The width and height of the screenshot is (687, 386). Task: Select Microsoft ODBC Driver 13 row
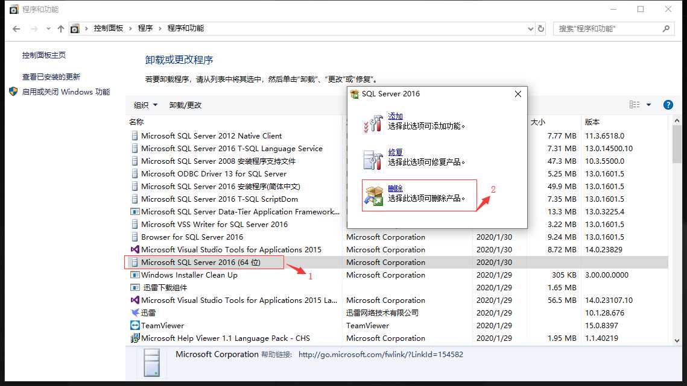pos(214,174)
